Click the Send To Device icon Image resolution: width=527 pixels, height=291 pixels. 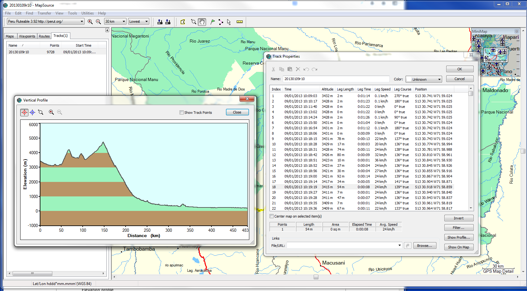click(x=160, y=22)
